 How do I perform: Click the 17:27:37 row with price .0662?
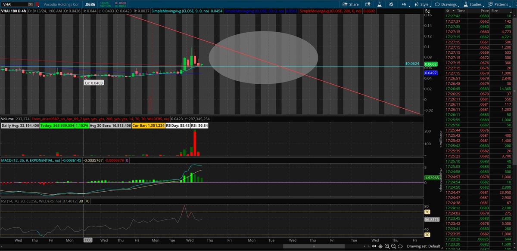coord(478,20)
